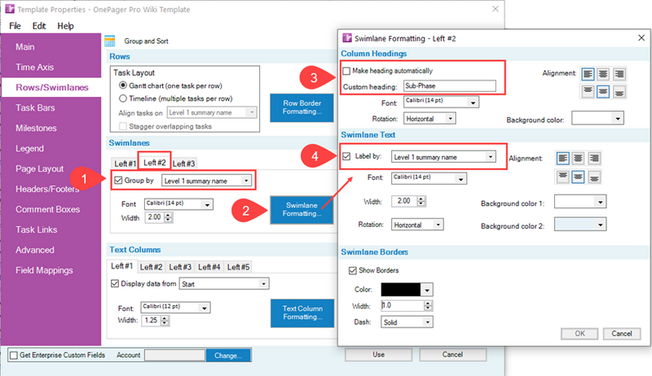Open column heading Rotation dropdown
This screenshot has width=652, height=376.
tap(451, 119)
